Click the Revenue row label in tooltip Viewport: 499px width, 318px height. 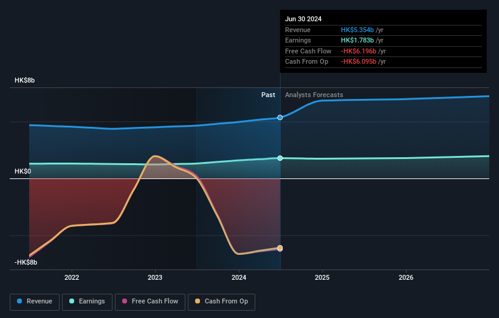298,30
